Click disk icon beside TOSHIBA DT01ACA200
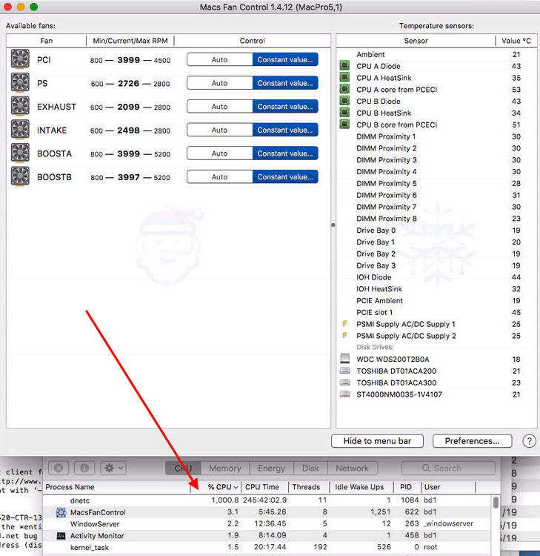This screenshot has width=540, height=556. point(344,371)
